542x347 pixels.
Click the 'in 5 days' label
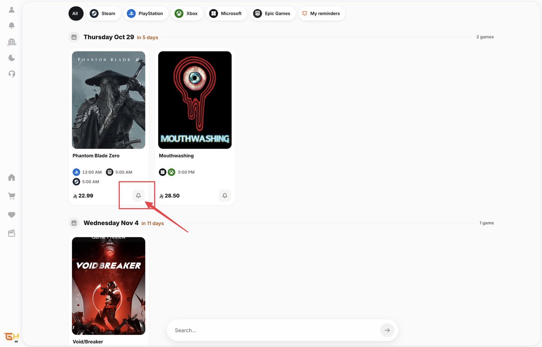click(x=148, y=37)
